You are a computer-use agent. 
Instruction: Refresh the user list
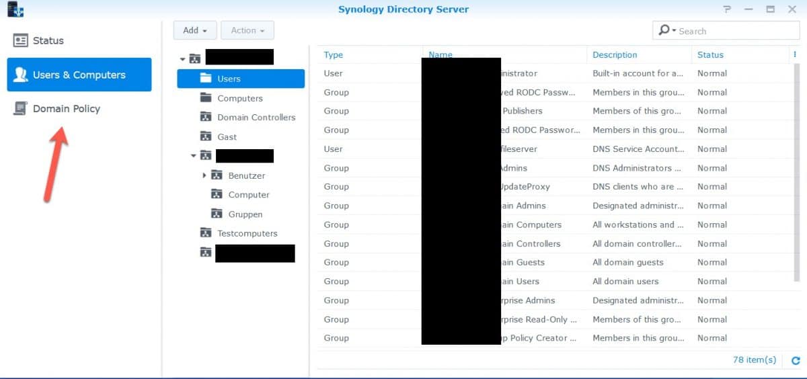click(x=796, y=361)
